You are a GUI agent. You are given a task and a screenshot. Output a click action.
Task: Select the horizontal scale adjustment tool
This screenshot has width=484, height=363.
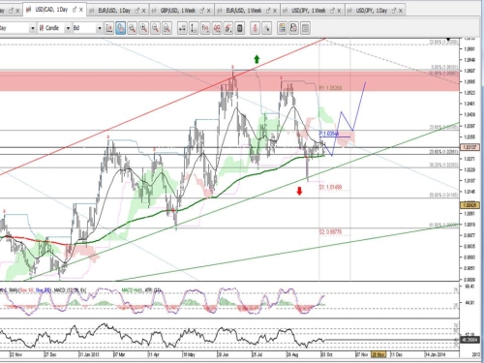click(x=182, y=28)
